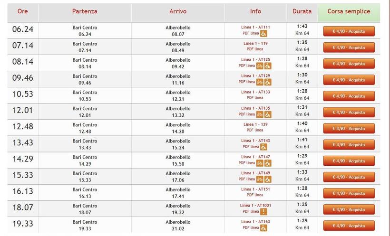This screenshot has width=390, height=236.
Task: Purchase the 19.33 trip ticket
Action: (x=349, y=226)
